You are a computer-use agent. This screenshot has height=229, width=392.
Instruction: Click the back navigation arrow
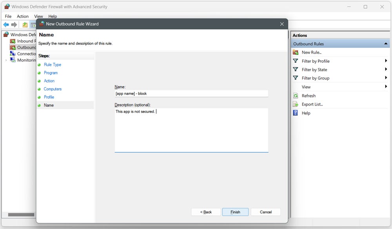[6, 24]
